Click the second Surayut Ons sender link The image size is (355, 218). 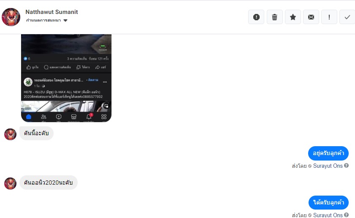[x=328, y=215]
